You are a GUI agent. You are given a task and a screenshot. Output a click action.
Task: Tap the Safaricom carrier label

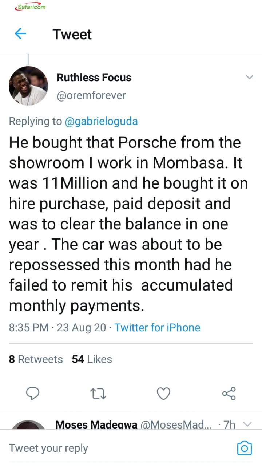30,7
